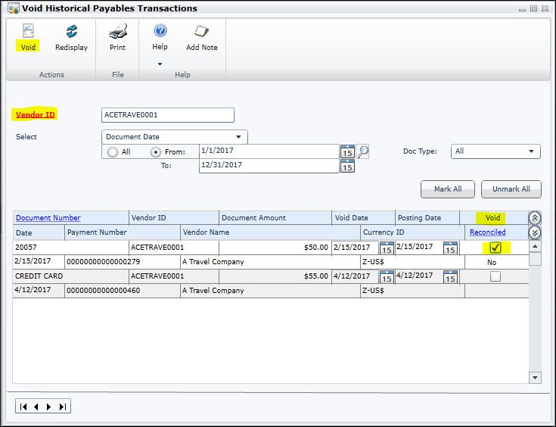556x427 pixels.
Task: Click the Vendor ID link
Action: click(x=35, y=114)
